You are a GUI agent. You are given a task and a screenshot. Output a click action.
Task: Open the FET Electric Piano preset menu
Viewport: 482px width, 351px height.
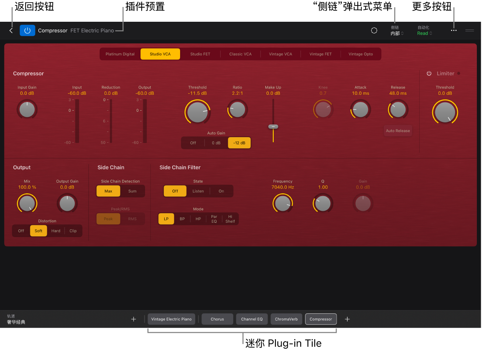click(x=92, y=31)
